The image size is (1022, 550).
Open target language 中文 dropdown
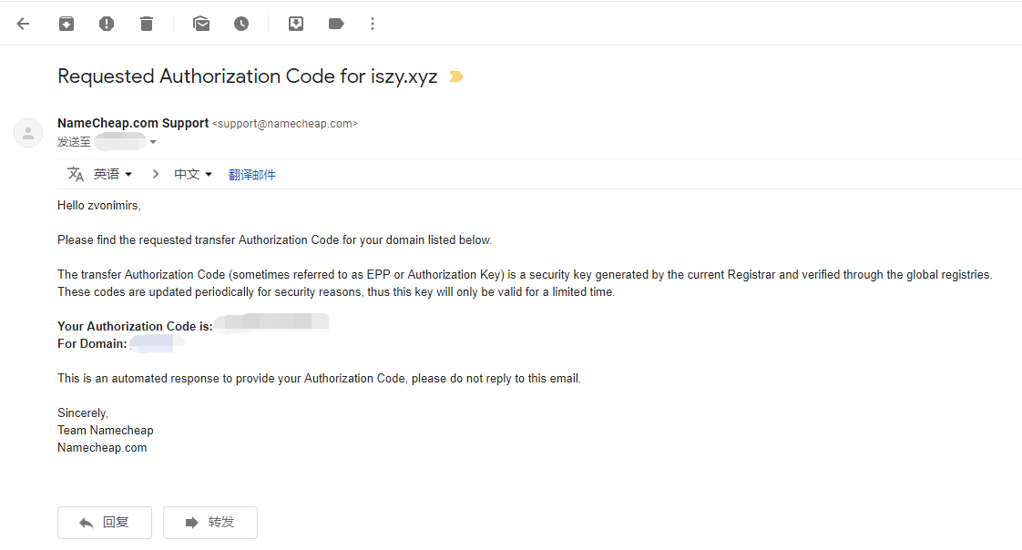[193, 174]
